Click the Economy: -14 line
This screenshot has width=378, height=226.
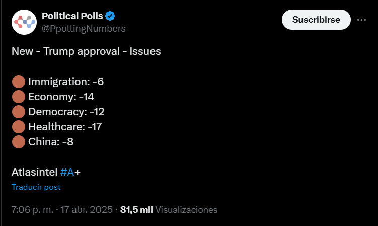click(61, 97)
